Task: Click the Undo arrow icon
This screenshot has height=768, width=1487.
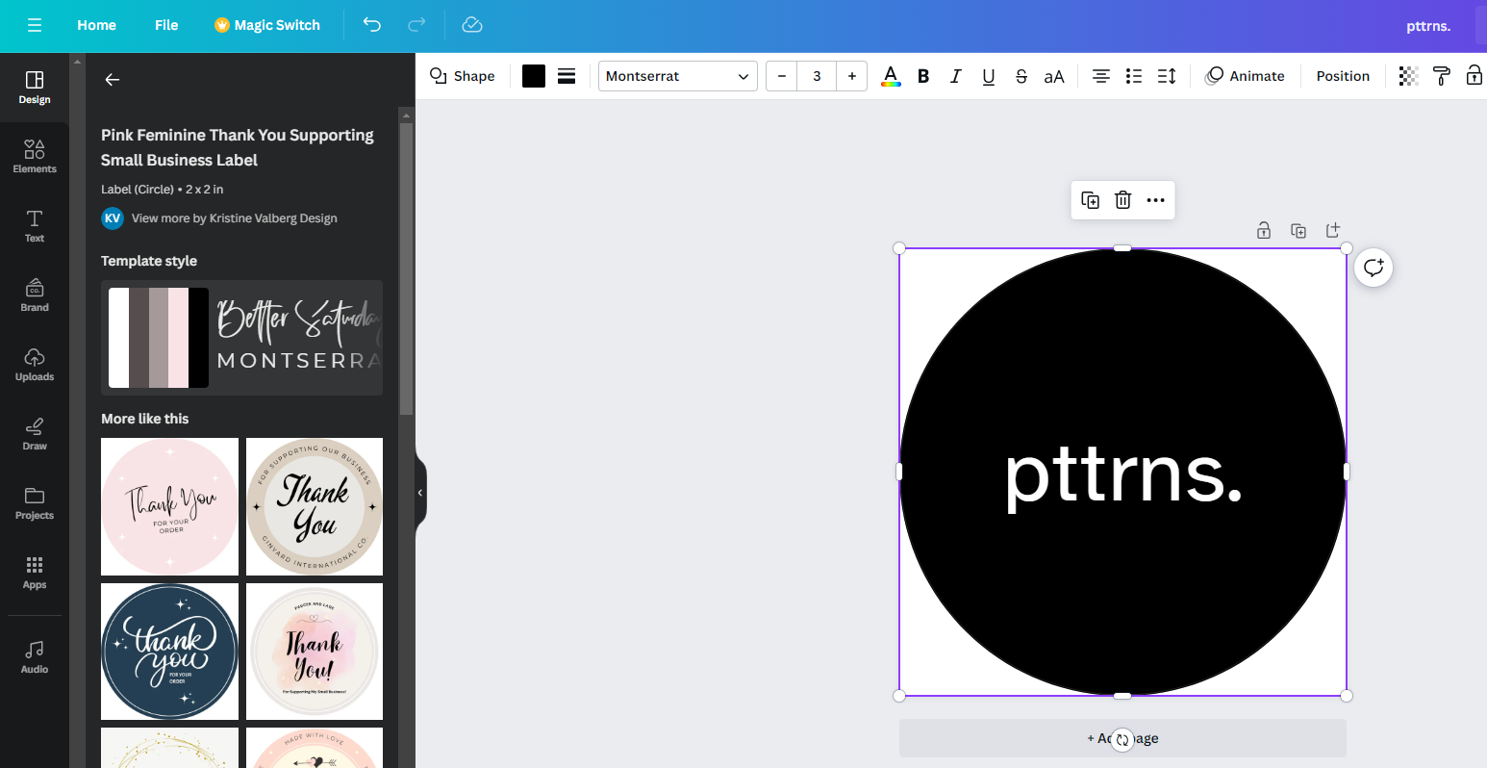Action: (x=372, y=25)
